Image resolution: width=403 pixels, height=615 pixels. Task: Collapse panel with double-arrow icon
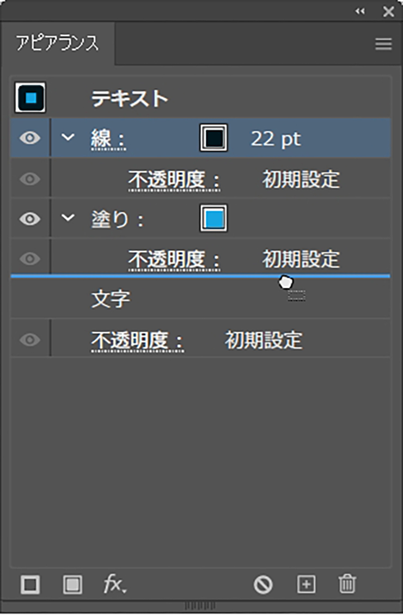(360, 11)
